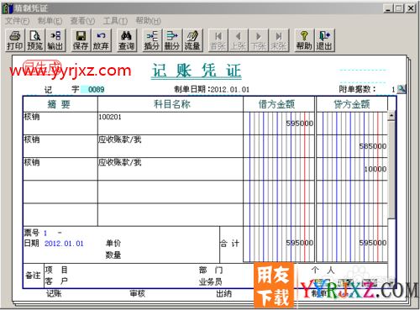Viewport: 420px width, 310px height.
Task: Delete an entry line with 删分
Action: tap(172, 40)
